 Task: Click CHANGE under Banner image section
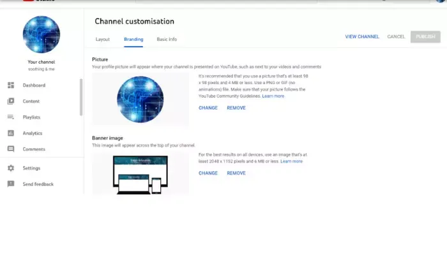(208, 173)
